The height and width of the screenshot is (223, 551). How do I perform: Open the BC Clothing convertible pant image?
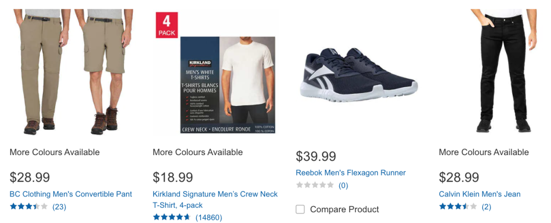click(71, 71)
